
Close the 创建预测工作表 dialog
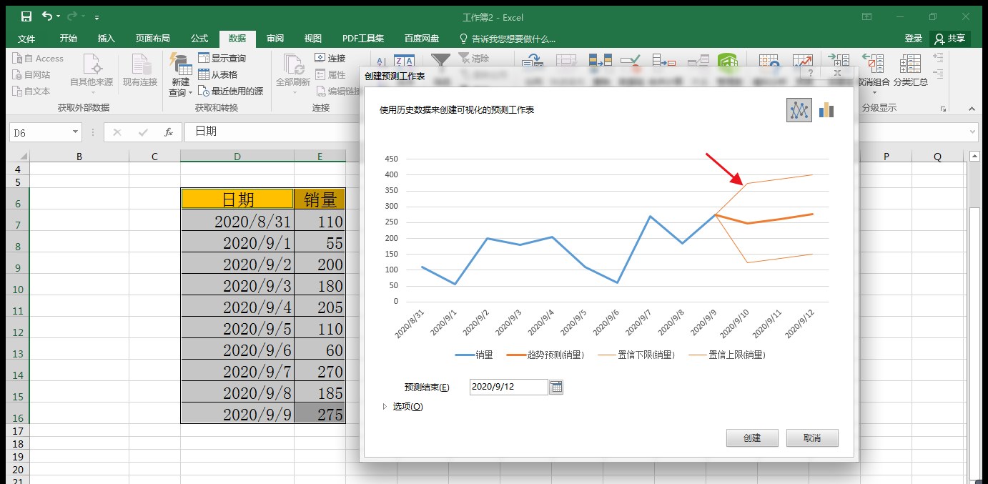coord(837,73)
